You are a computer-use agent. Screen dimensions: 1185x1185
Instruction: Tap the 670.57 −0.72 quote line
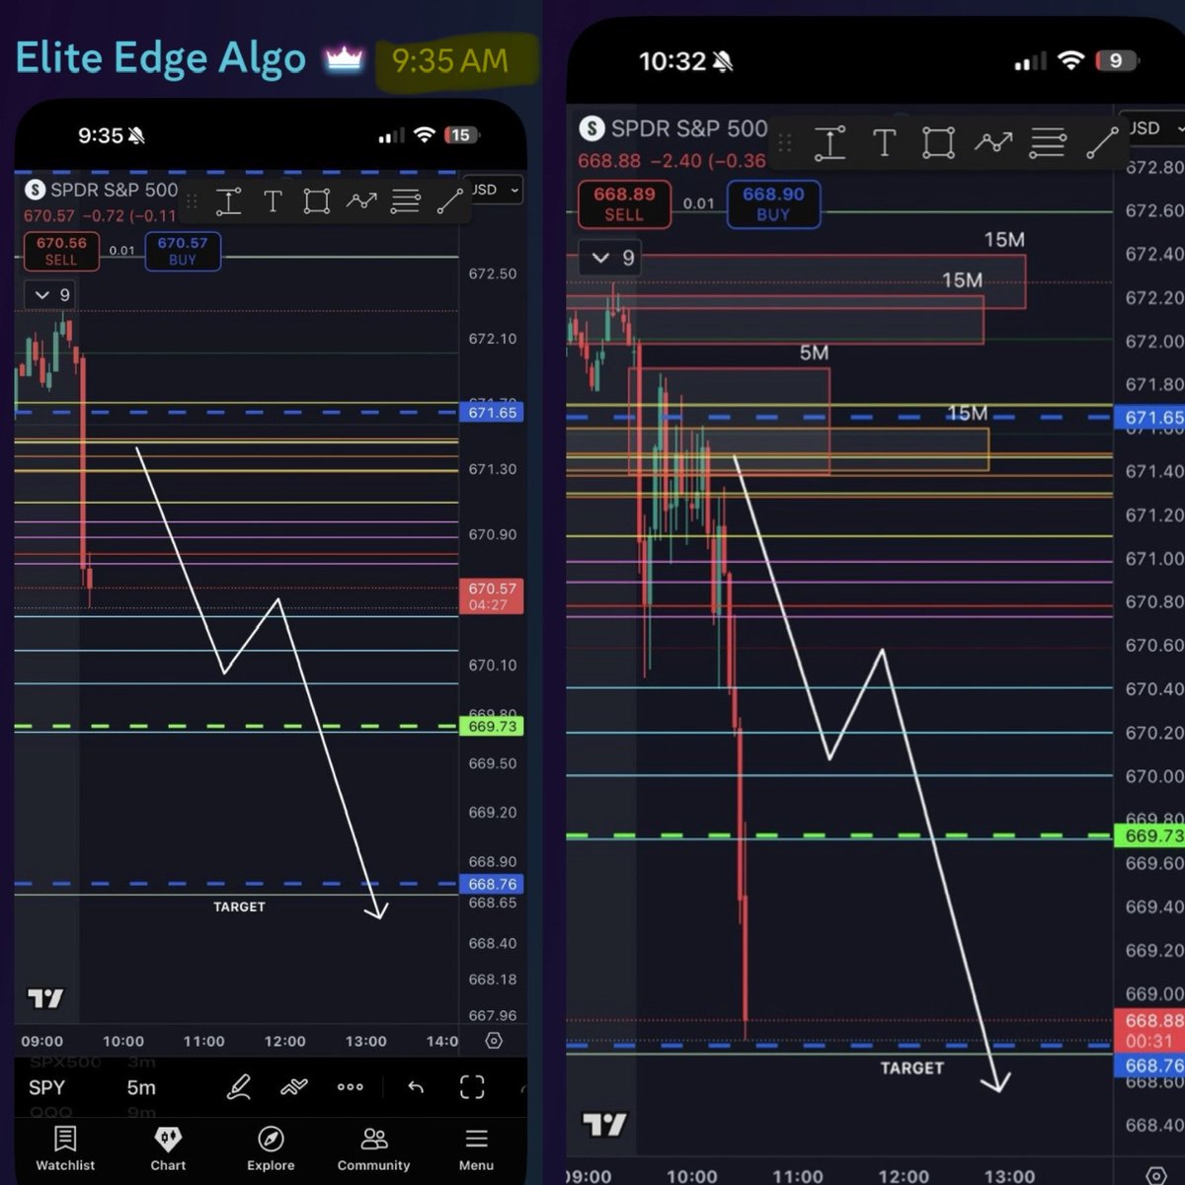pyautogui.click(x=100, y=215)
